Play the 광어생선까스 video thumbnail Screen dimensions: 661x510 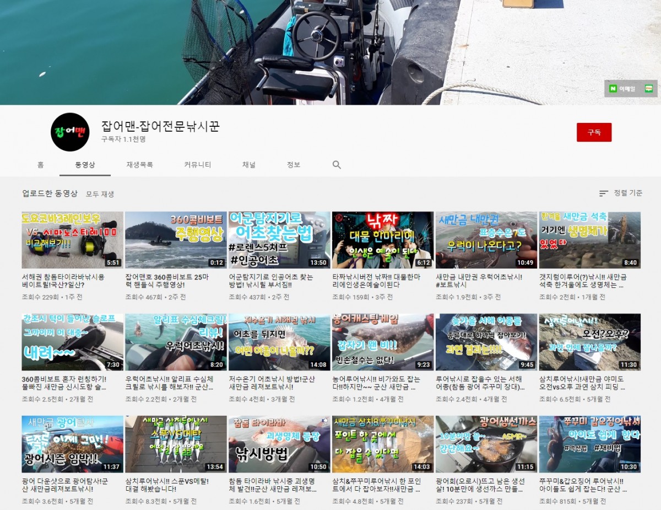(486, 444)
